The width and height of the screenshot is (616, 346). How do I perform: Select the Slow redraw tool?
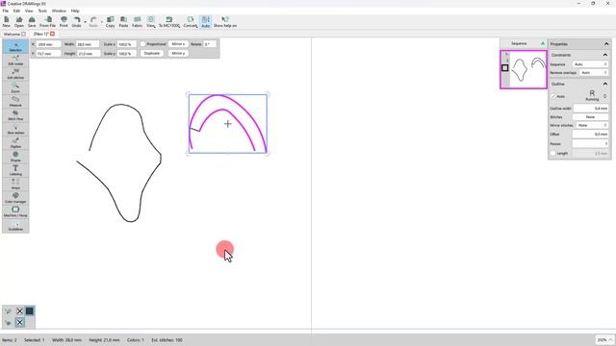[x=15, y=129]
